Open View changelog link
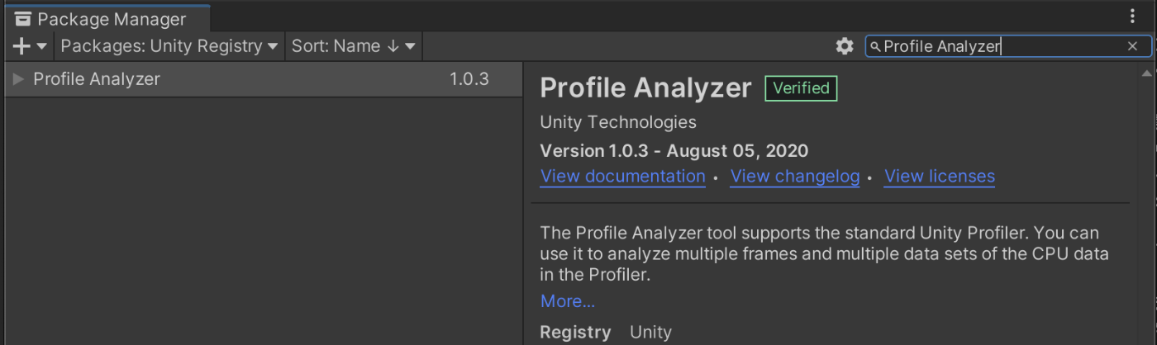The width and height of the screenshot is (1157, 345). pos(795,176)
